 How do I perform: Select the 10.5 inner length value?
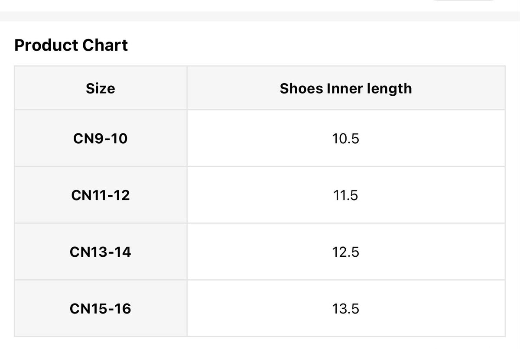click(x=346, y=139)
